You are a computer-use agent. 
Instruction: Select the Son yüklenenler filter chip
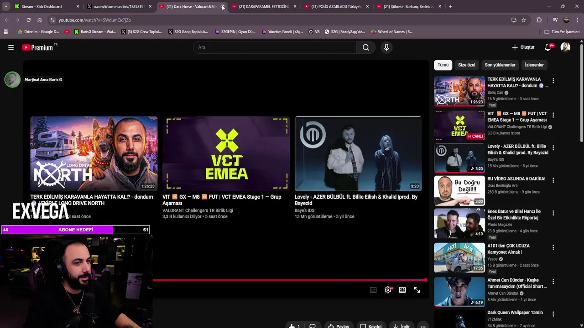(500, 65)
